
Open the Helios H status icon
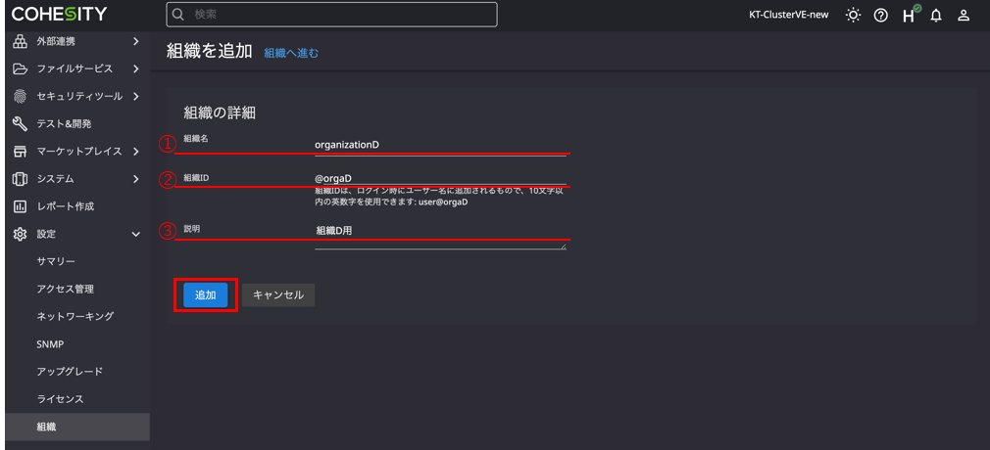[911, 15]
